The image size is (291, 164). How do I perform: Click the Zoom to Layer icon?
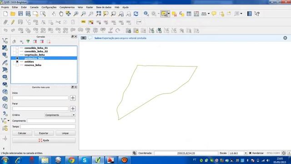pyautogui.click(x=113, y=14)
